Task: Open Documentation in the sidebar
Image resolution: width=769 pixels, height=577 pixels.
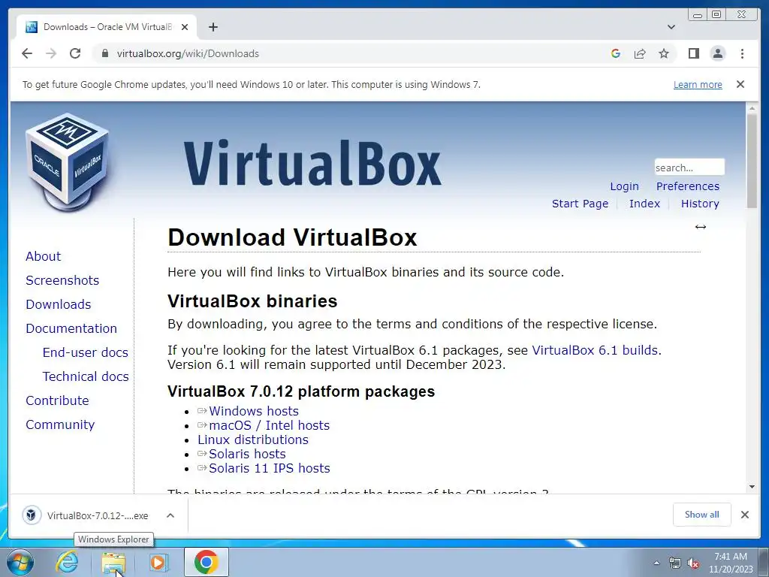Action: click(x=71, y=328)
